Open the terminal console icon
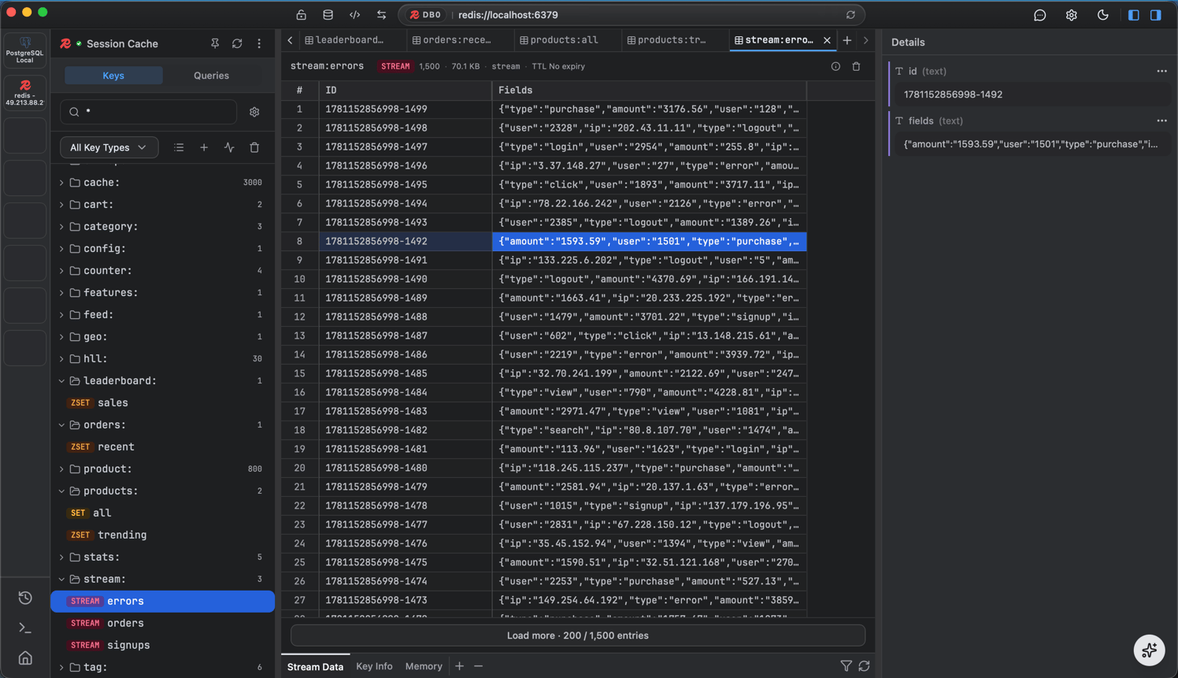 (x=25, y=628)
